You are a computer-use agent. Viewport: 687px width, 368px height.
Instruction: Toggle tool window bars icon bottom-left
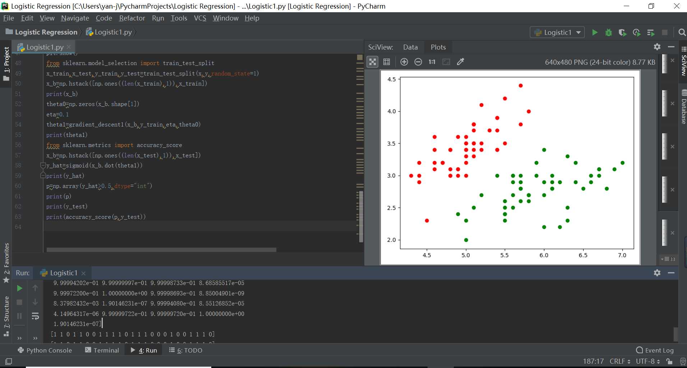pos(9,361)
